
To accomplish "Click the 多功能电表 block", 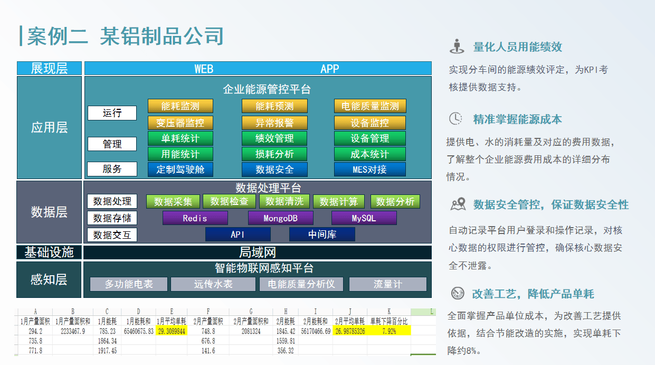I will 129,284.
